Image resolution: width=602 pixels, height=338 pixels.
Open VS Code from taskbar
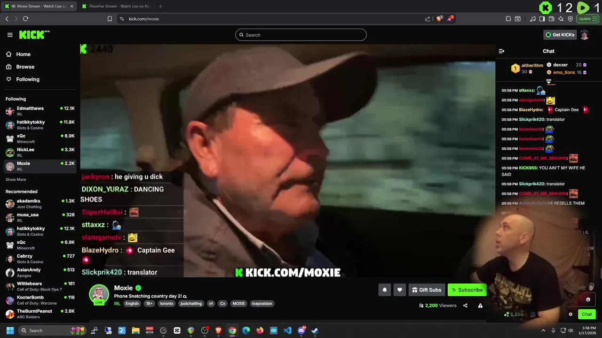pos(287,330)
